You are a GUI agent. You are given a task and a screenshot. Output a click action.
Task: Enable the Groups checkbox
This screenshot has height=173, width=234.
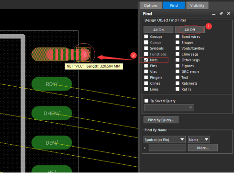click(146, 36)
